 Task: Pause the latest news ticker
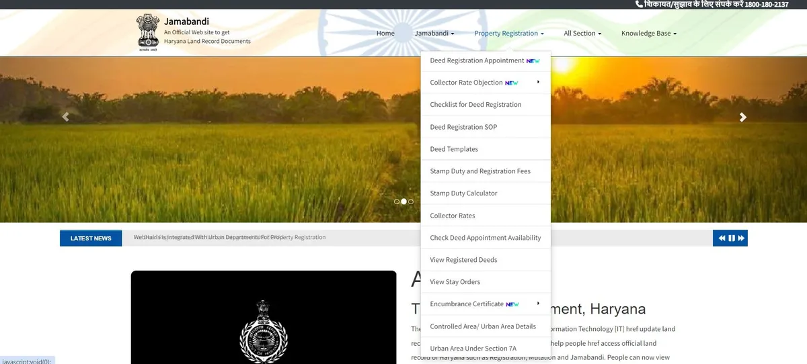point(731,238)
